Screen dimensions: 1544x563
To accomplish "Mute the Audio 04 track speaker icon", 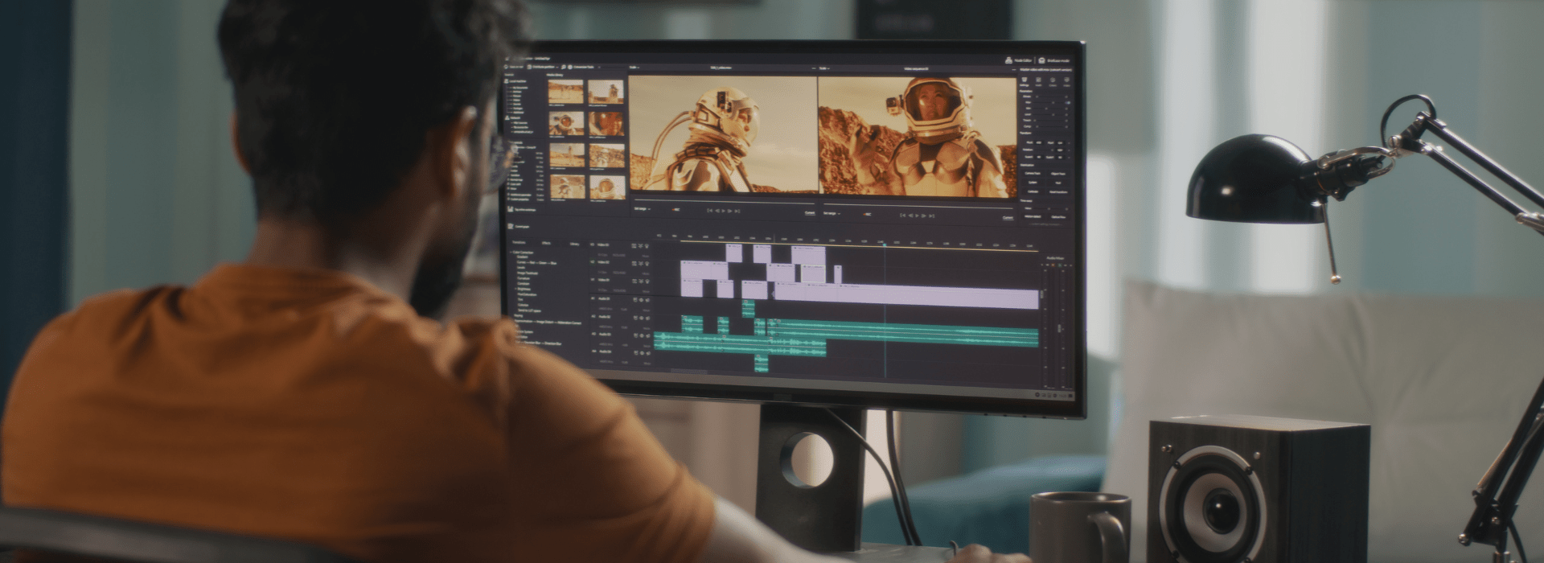I will point(648,353).
